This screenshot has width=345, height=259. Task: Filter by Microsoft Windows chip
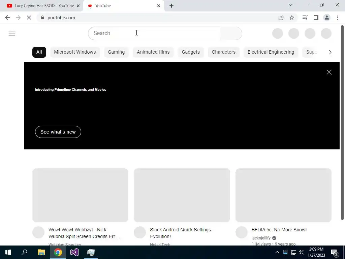[x=75, y=52]
